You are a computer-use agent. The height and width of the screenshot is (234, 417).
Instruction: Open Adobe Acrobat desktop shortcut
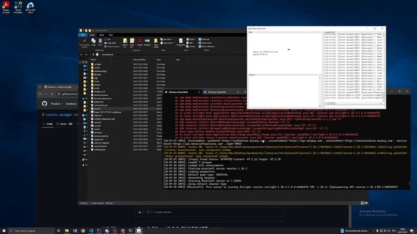click(x=6, y=7)
